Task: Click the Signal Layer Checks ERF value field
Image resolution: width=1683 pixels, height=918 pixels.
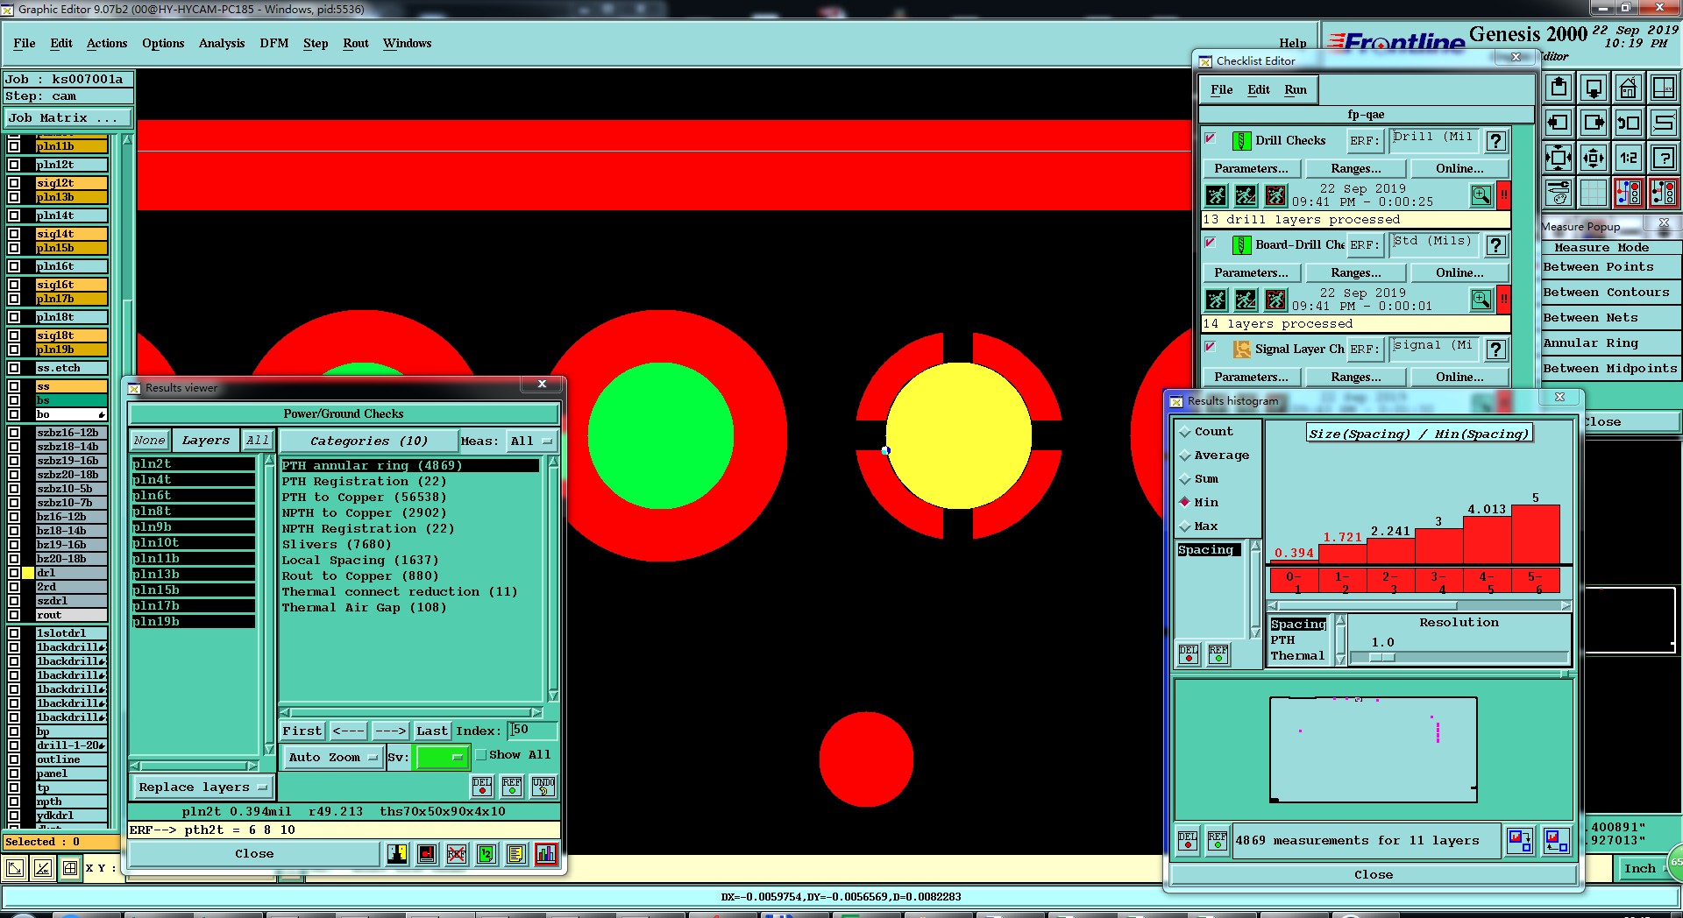Action: pyautogui.click(x=1434, y=349)
